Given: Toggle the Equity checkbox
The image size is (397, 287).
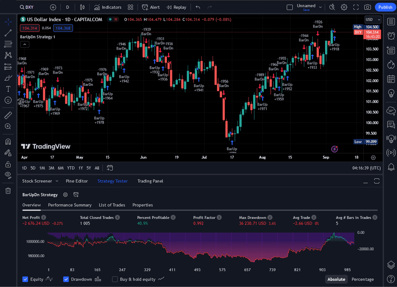Looking at the screenshot, I should 25,279.
